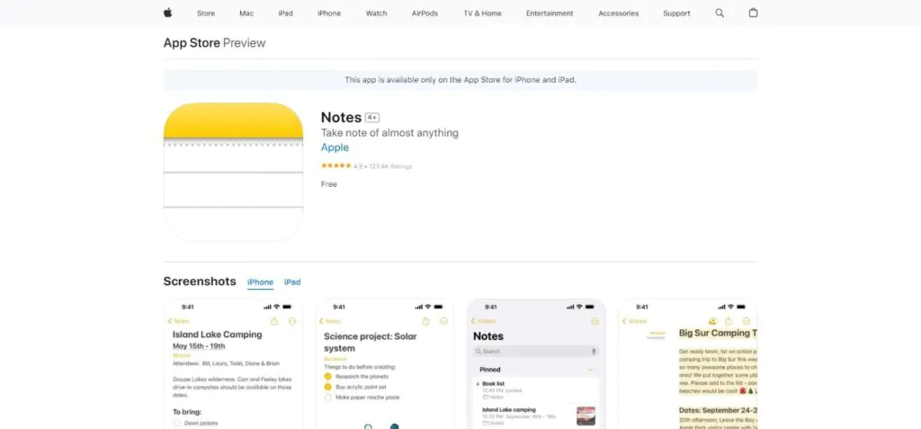921x429 pixels.
Task: Click the 'Free' price text
Action: point(329,184)
